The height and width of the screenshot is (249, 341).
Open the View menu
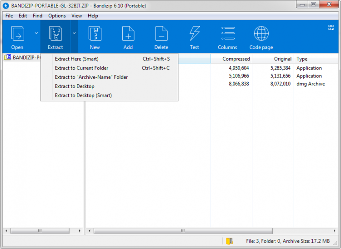point(76,15)
